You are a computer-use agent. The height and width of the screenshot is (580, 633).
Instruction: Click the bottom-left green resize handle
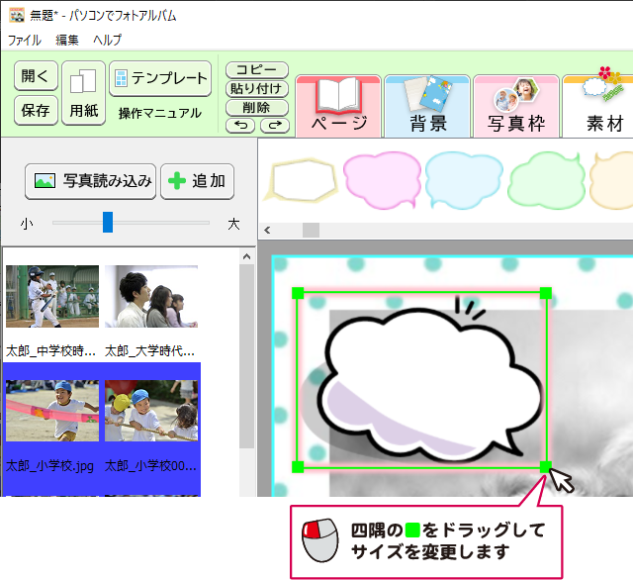point(298,467)
